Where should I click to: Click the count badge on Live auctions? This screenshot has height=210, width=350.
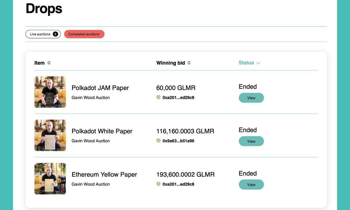55,34
